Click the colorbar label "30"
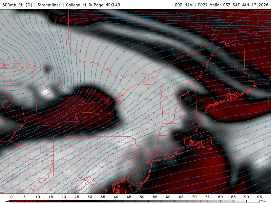The width and height of the screenshot is (271, 203). [90, 197]
